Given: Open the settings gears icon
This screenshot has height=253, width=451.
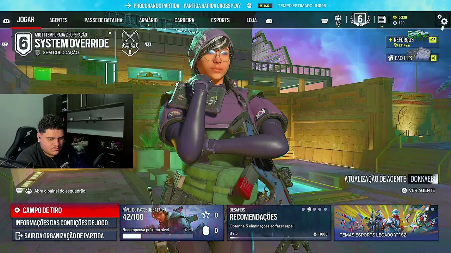Looking at the screenshot, I should coord(442,20).
